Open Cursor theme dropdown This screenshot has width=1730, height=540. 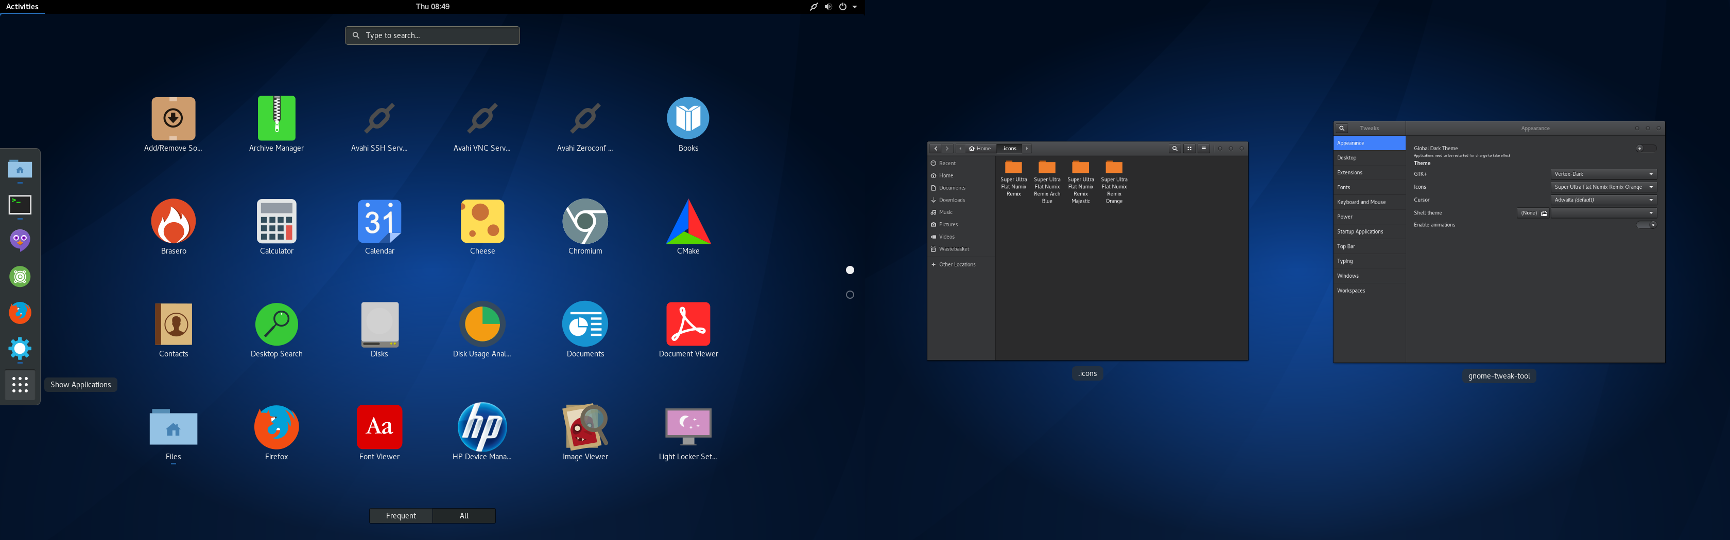click(1604, 199)
